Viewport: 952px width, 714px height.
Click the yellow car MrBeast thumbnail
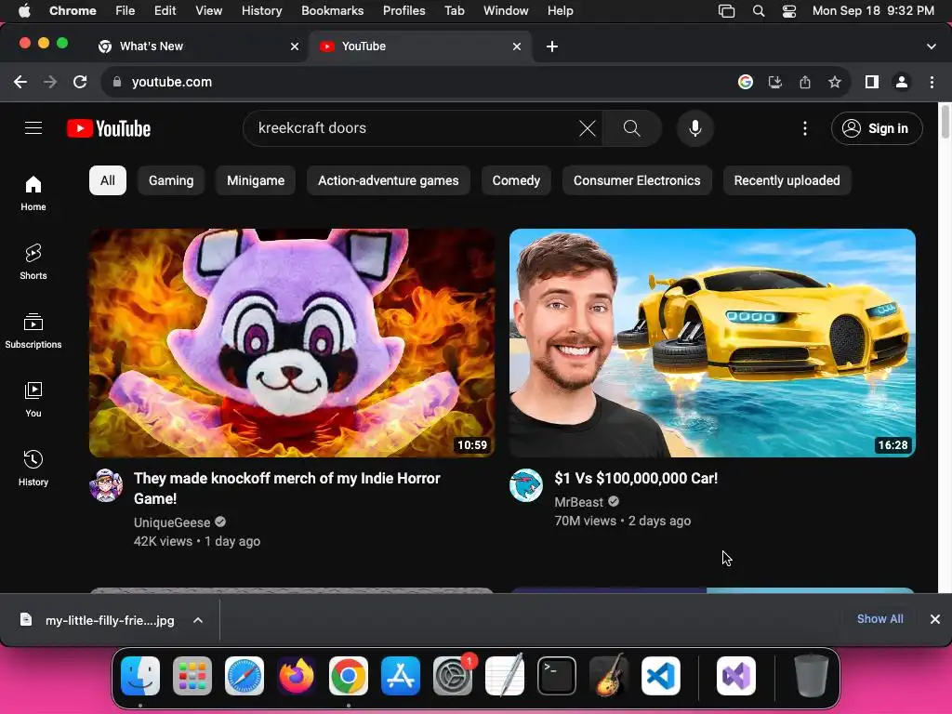click(x=712, y=342)
